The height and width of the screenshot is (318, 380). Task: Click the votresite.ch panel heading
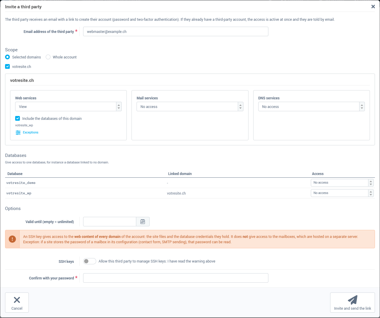22,80
